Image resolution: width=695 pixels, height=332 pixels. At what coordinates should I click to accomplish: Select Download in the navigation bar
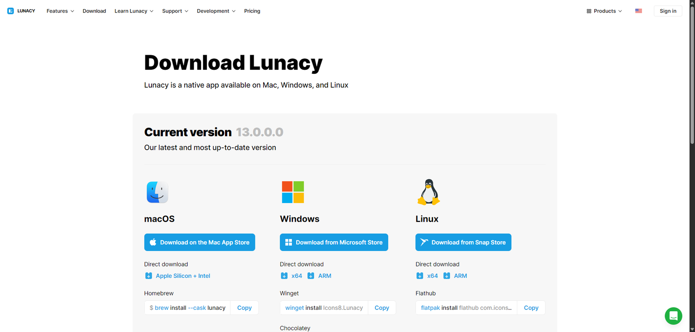(94, 11)
